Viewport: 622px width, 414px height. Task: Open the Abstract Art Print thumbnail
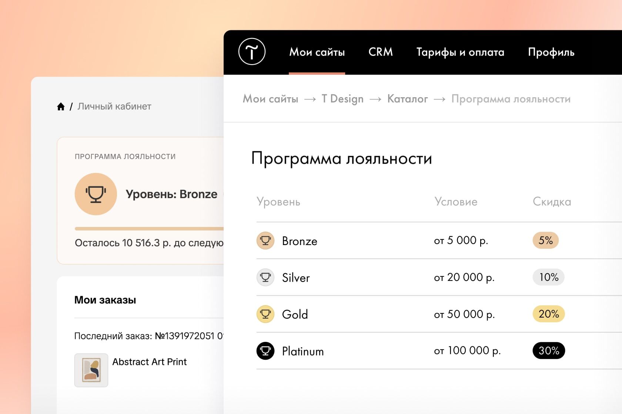pos(91,370)
